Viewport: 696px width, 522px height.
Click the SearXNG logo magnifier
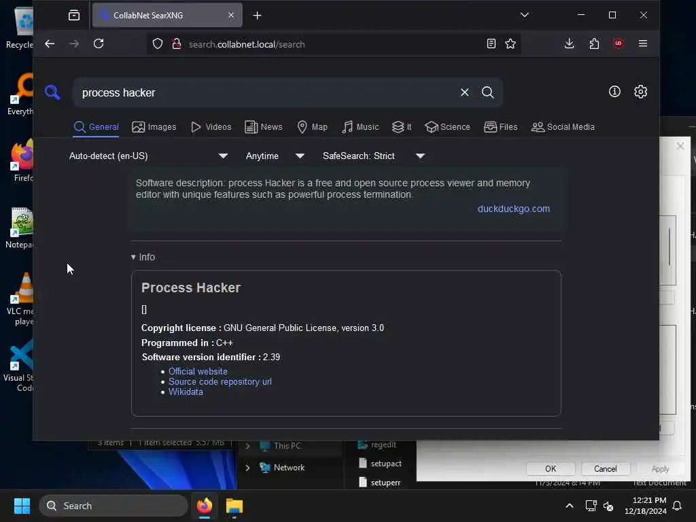pyautogui.click(x=52, y=92)
